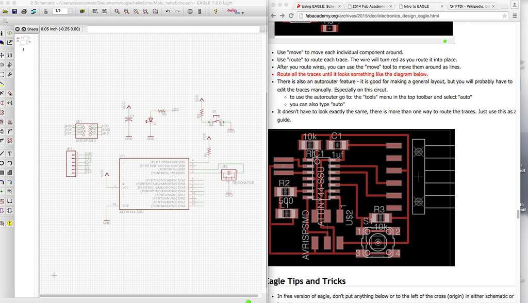Select sheet 1 thumbnail
The image size is (528, 303).
coord(24,41)
